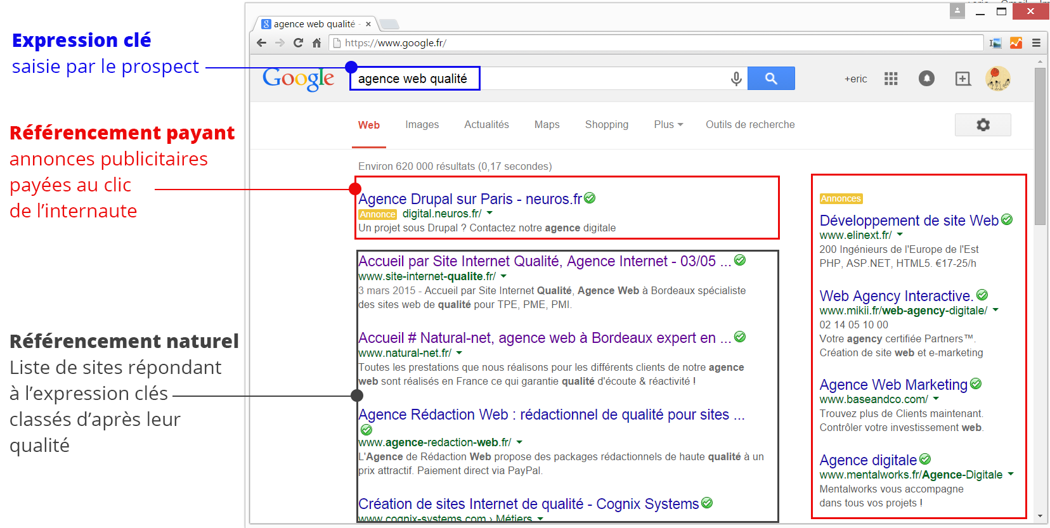
Task: Click green check under Agence Rédaction Web title
Action: [366, 430]
